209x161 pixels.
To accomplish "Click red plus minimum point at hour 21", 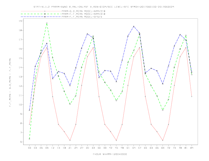I will [x=70, y=140].
